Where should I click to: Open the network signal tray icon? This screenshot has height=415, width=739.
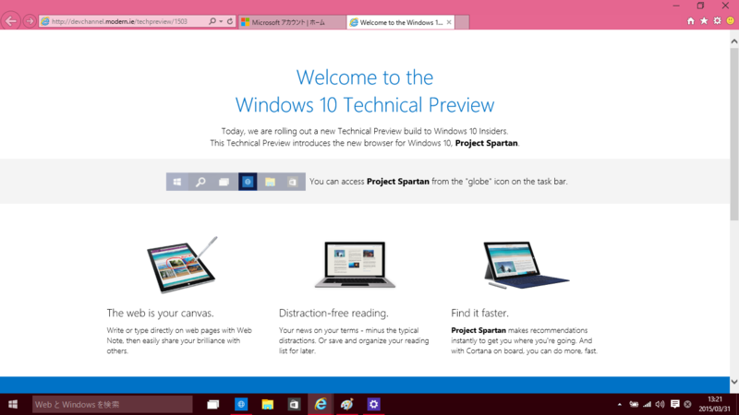[x=648, y=404]
